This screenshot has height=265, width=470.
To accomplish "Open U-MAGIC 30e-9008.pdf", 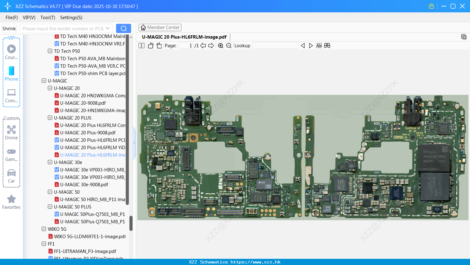I will [81, 185].
